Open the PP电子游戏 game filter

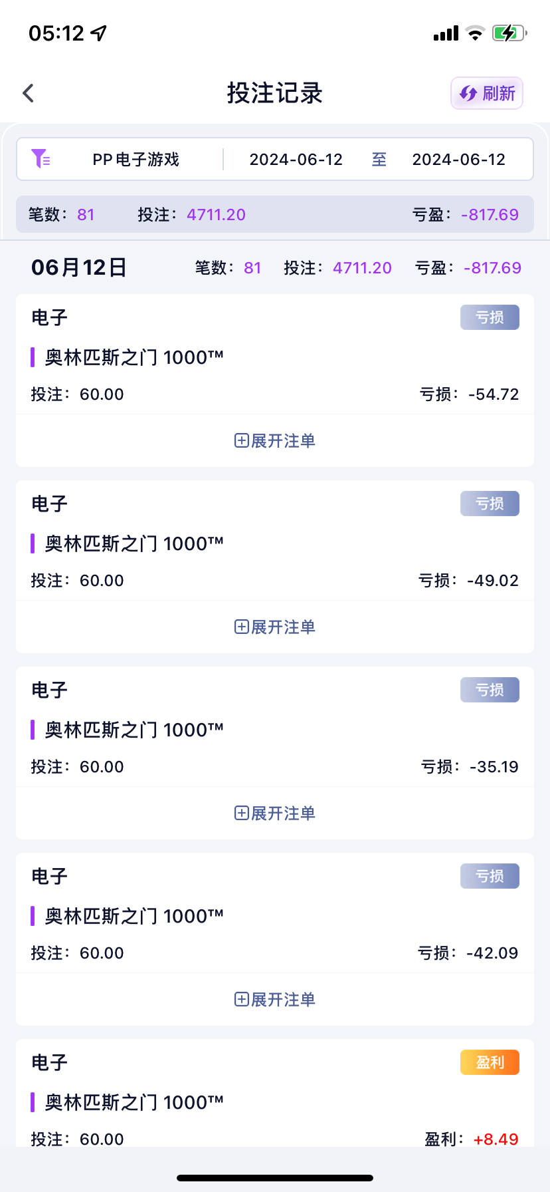click(136, 160)
